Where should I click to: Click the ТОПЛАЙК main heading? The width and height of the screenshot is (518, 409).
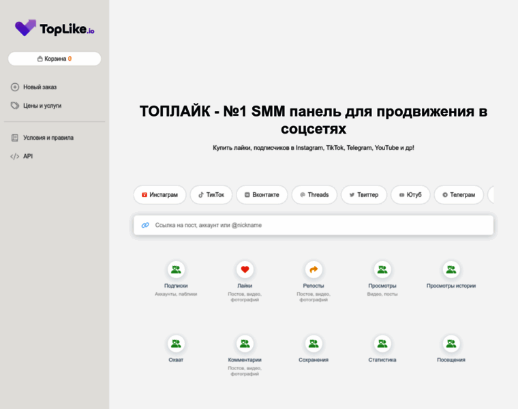coord(314,120)
